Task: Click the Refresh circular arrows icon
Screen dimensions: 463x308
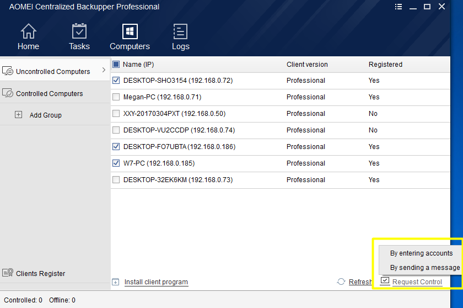Action: pyautogui.click(x=341, y=282)
